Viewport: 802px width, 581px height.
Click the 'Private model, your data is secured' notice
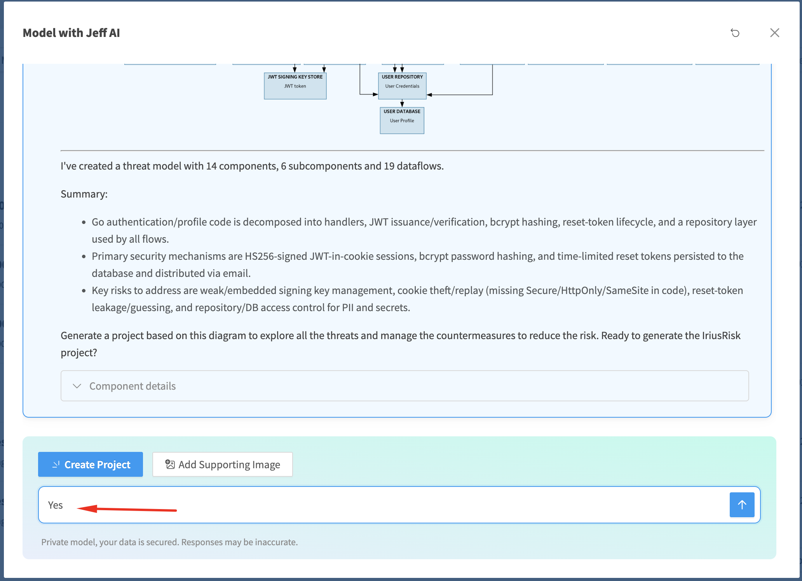click(x=169, y=542)
